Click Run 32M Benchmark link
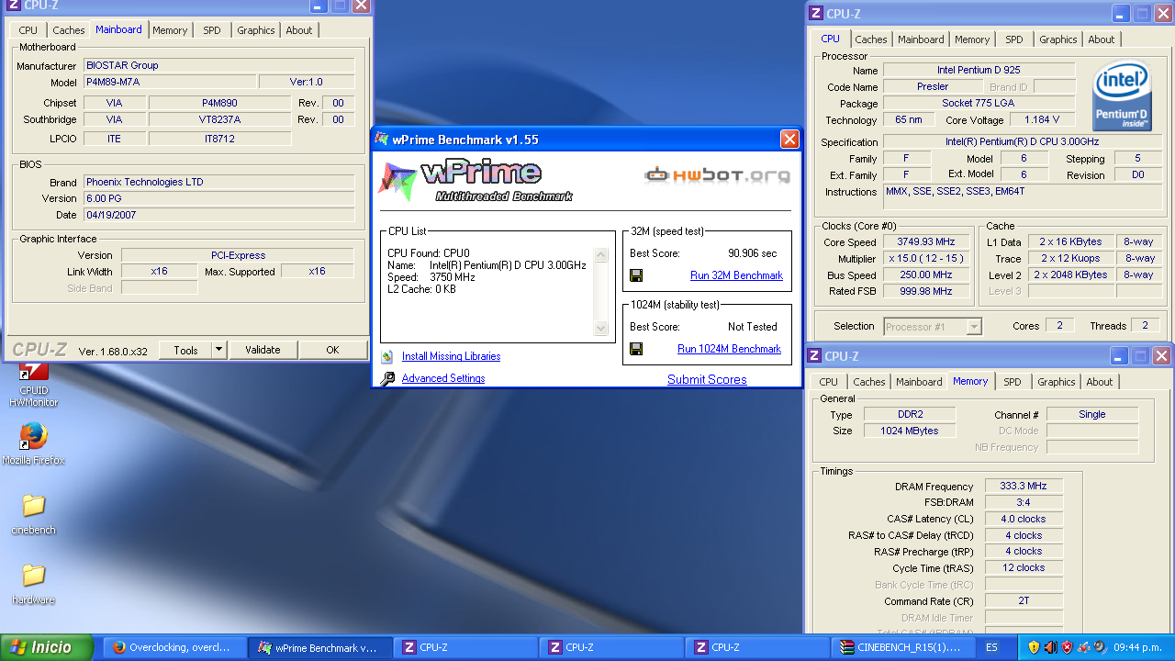The width and height of the screenshot is (1175, 661). pos(736,275)
